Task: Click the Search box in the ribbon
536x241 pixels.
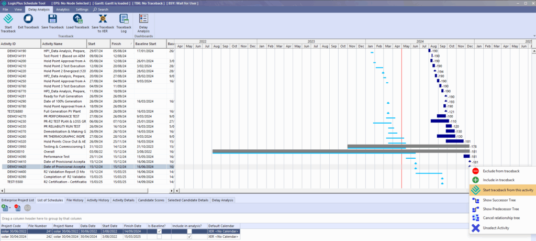Action: (x=102, y=9)
